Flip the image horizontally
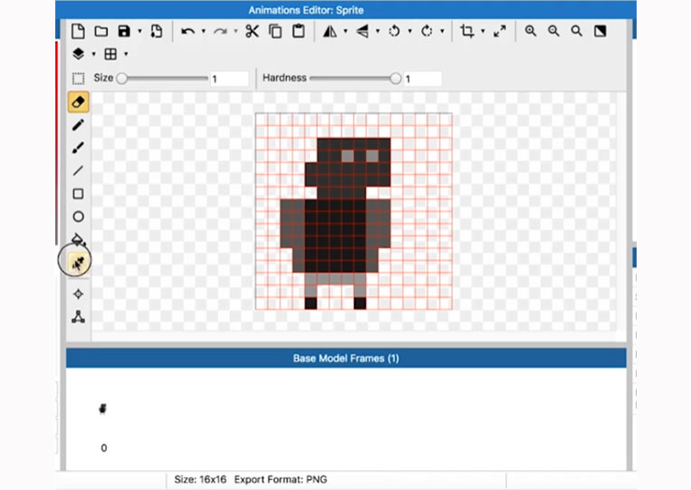Image resolution: width=691 pixels, height=490 pixels. (x=330, y=32)
